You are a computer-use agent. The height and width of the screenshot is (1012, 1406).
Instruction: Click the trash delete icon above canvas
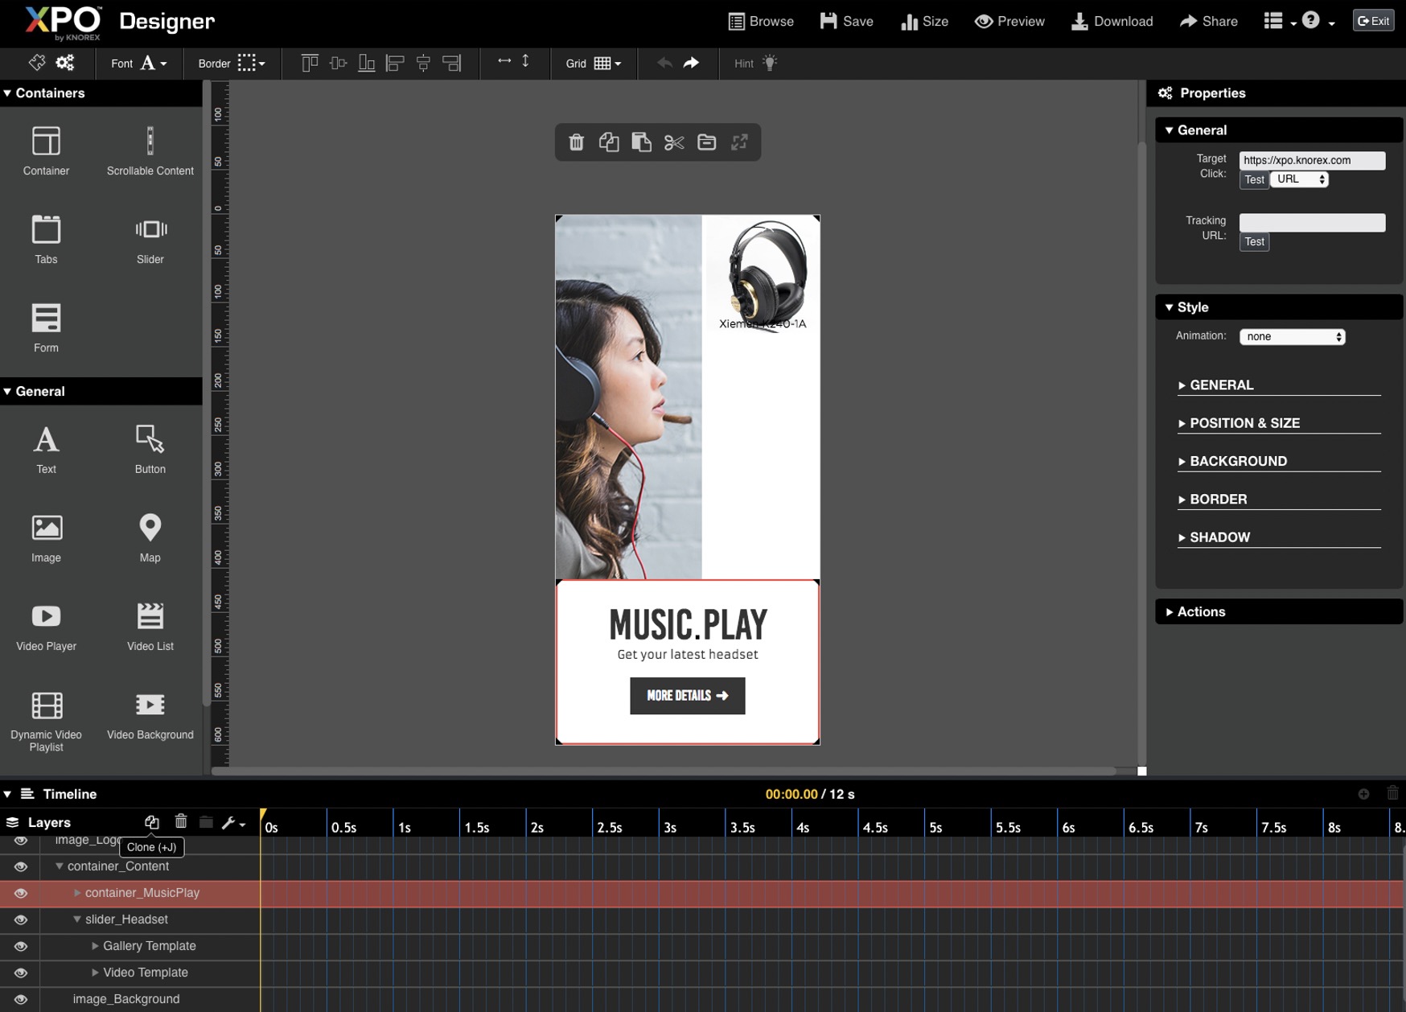[576, 143]
